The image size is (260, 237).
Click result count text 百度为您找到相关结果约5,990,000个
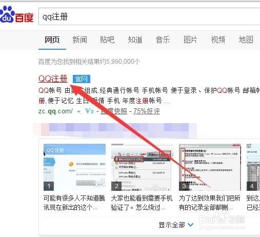89,62
